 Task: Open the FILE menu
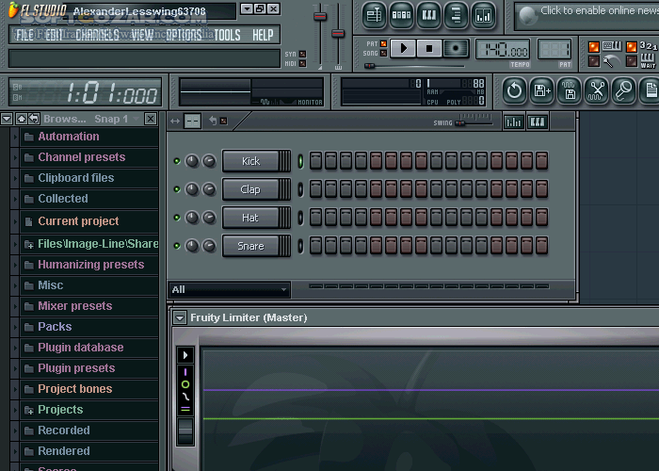(24, 35)
